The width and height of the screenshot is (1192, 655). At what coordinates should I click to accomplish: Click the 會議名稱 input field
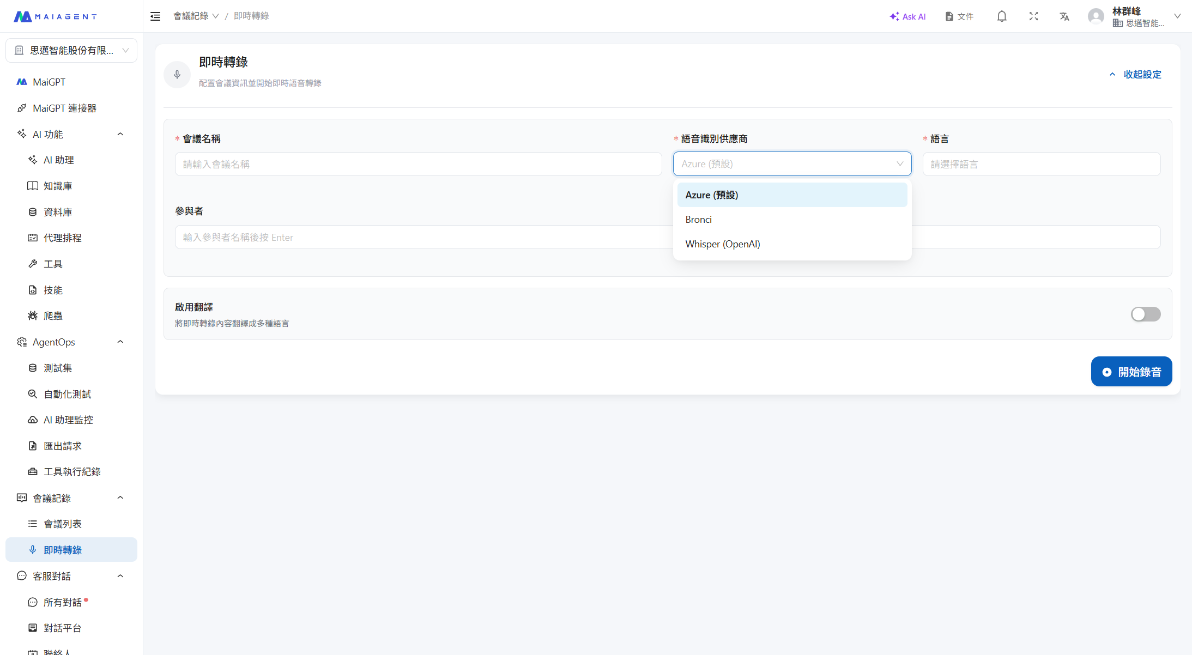point(418,164)
